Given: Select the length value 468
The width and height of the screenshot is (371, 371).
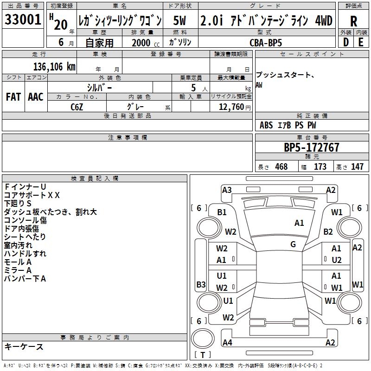Looking at the screenshot, I should point(281,166).
